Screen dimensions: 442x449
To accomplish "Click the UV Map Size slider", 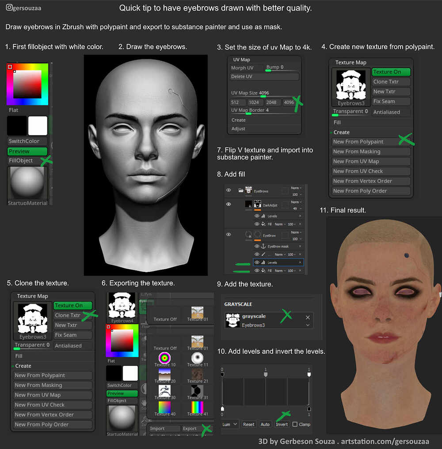I will (x=264, y=93).
